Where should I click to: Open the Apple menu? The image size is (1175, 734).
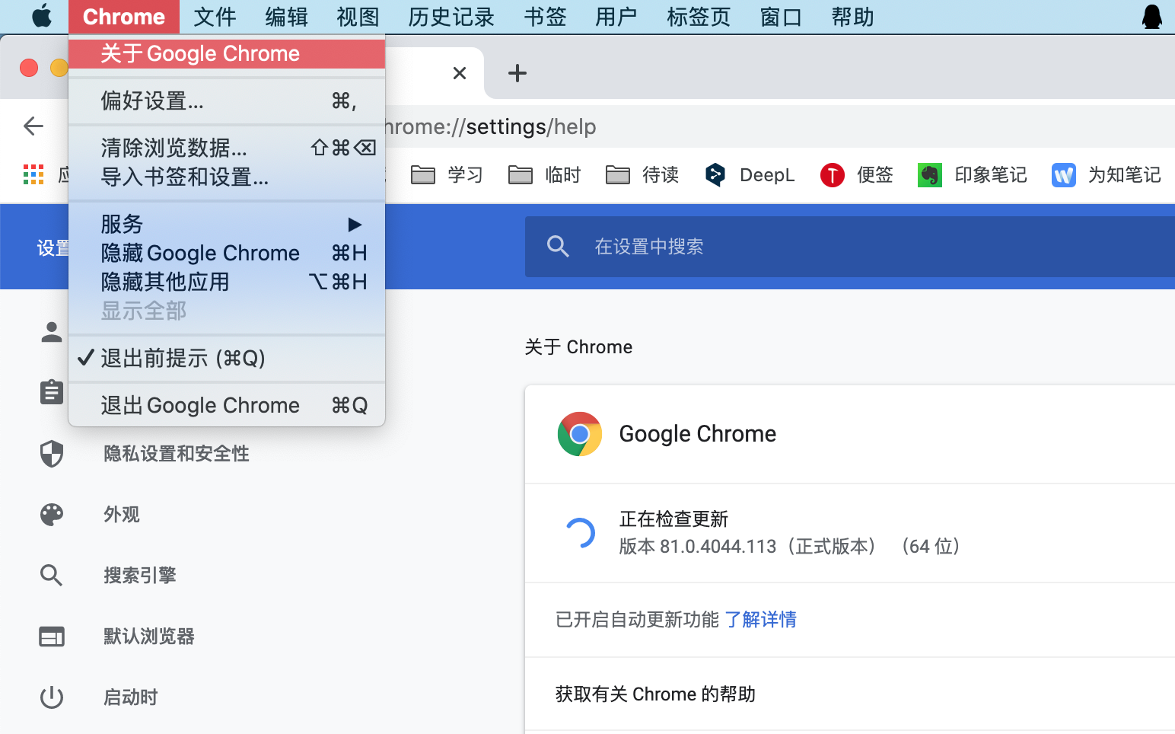(x=42, y=16)
